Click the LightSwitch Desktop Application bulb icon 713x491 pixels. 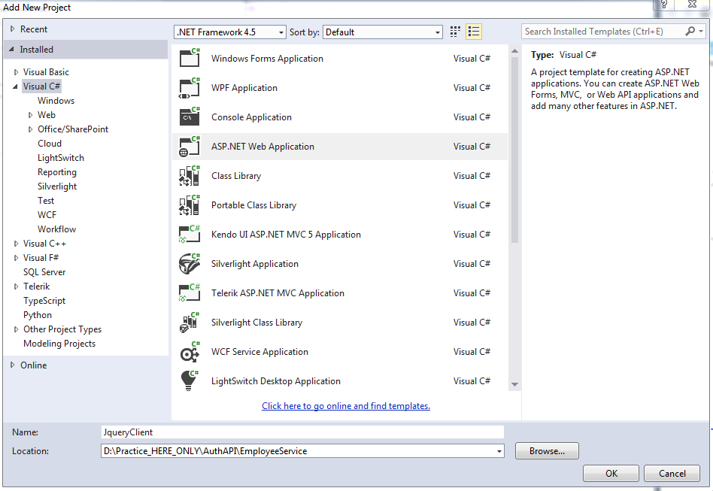tap(190, 380)
